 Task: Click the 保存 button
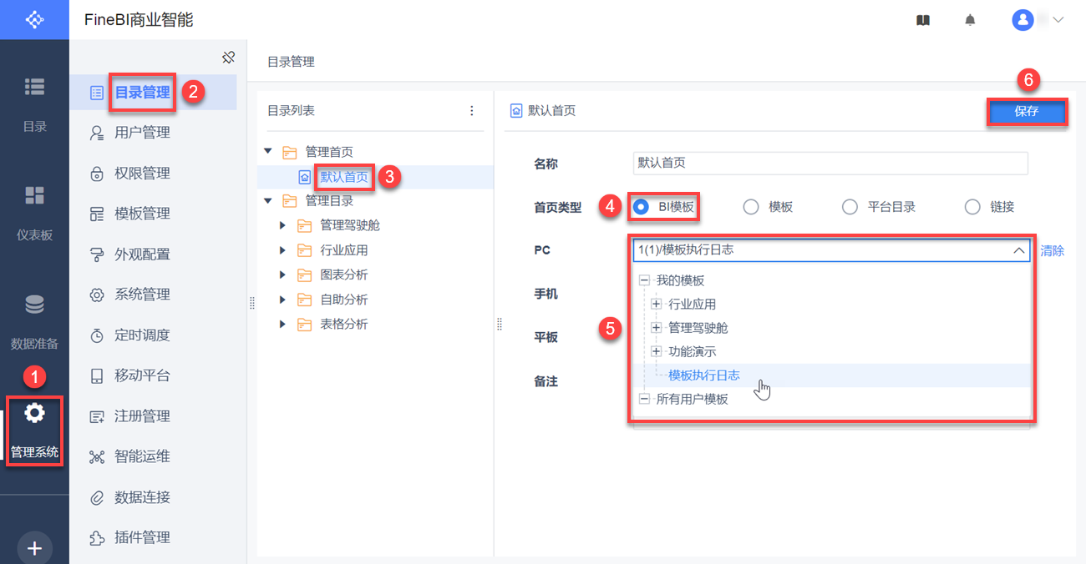(1027, 112)
